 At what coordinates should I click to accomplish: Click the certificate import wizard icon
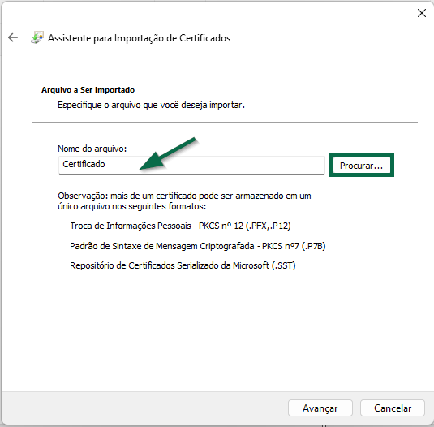tap(37, 37)
